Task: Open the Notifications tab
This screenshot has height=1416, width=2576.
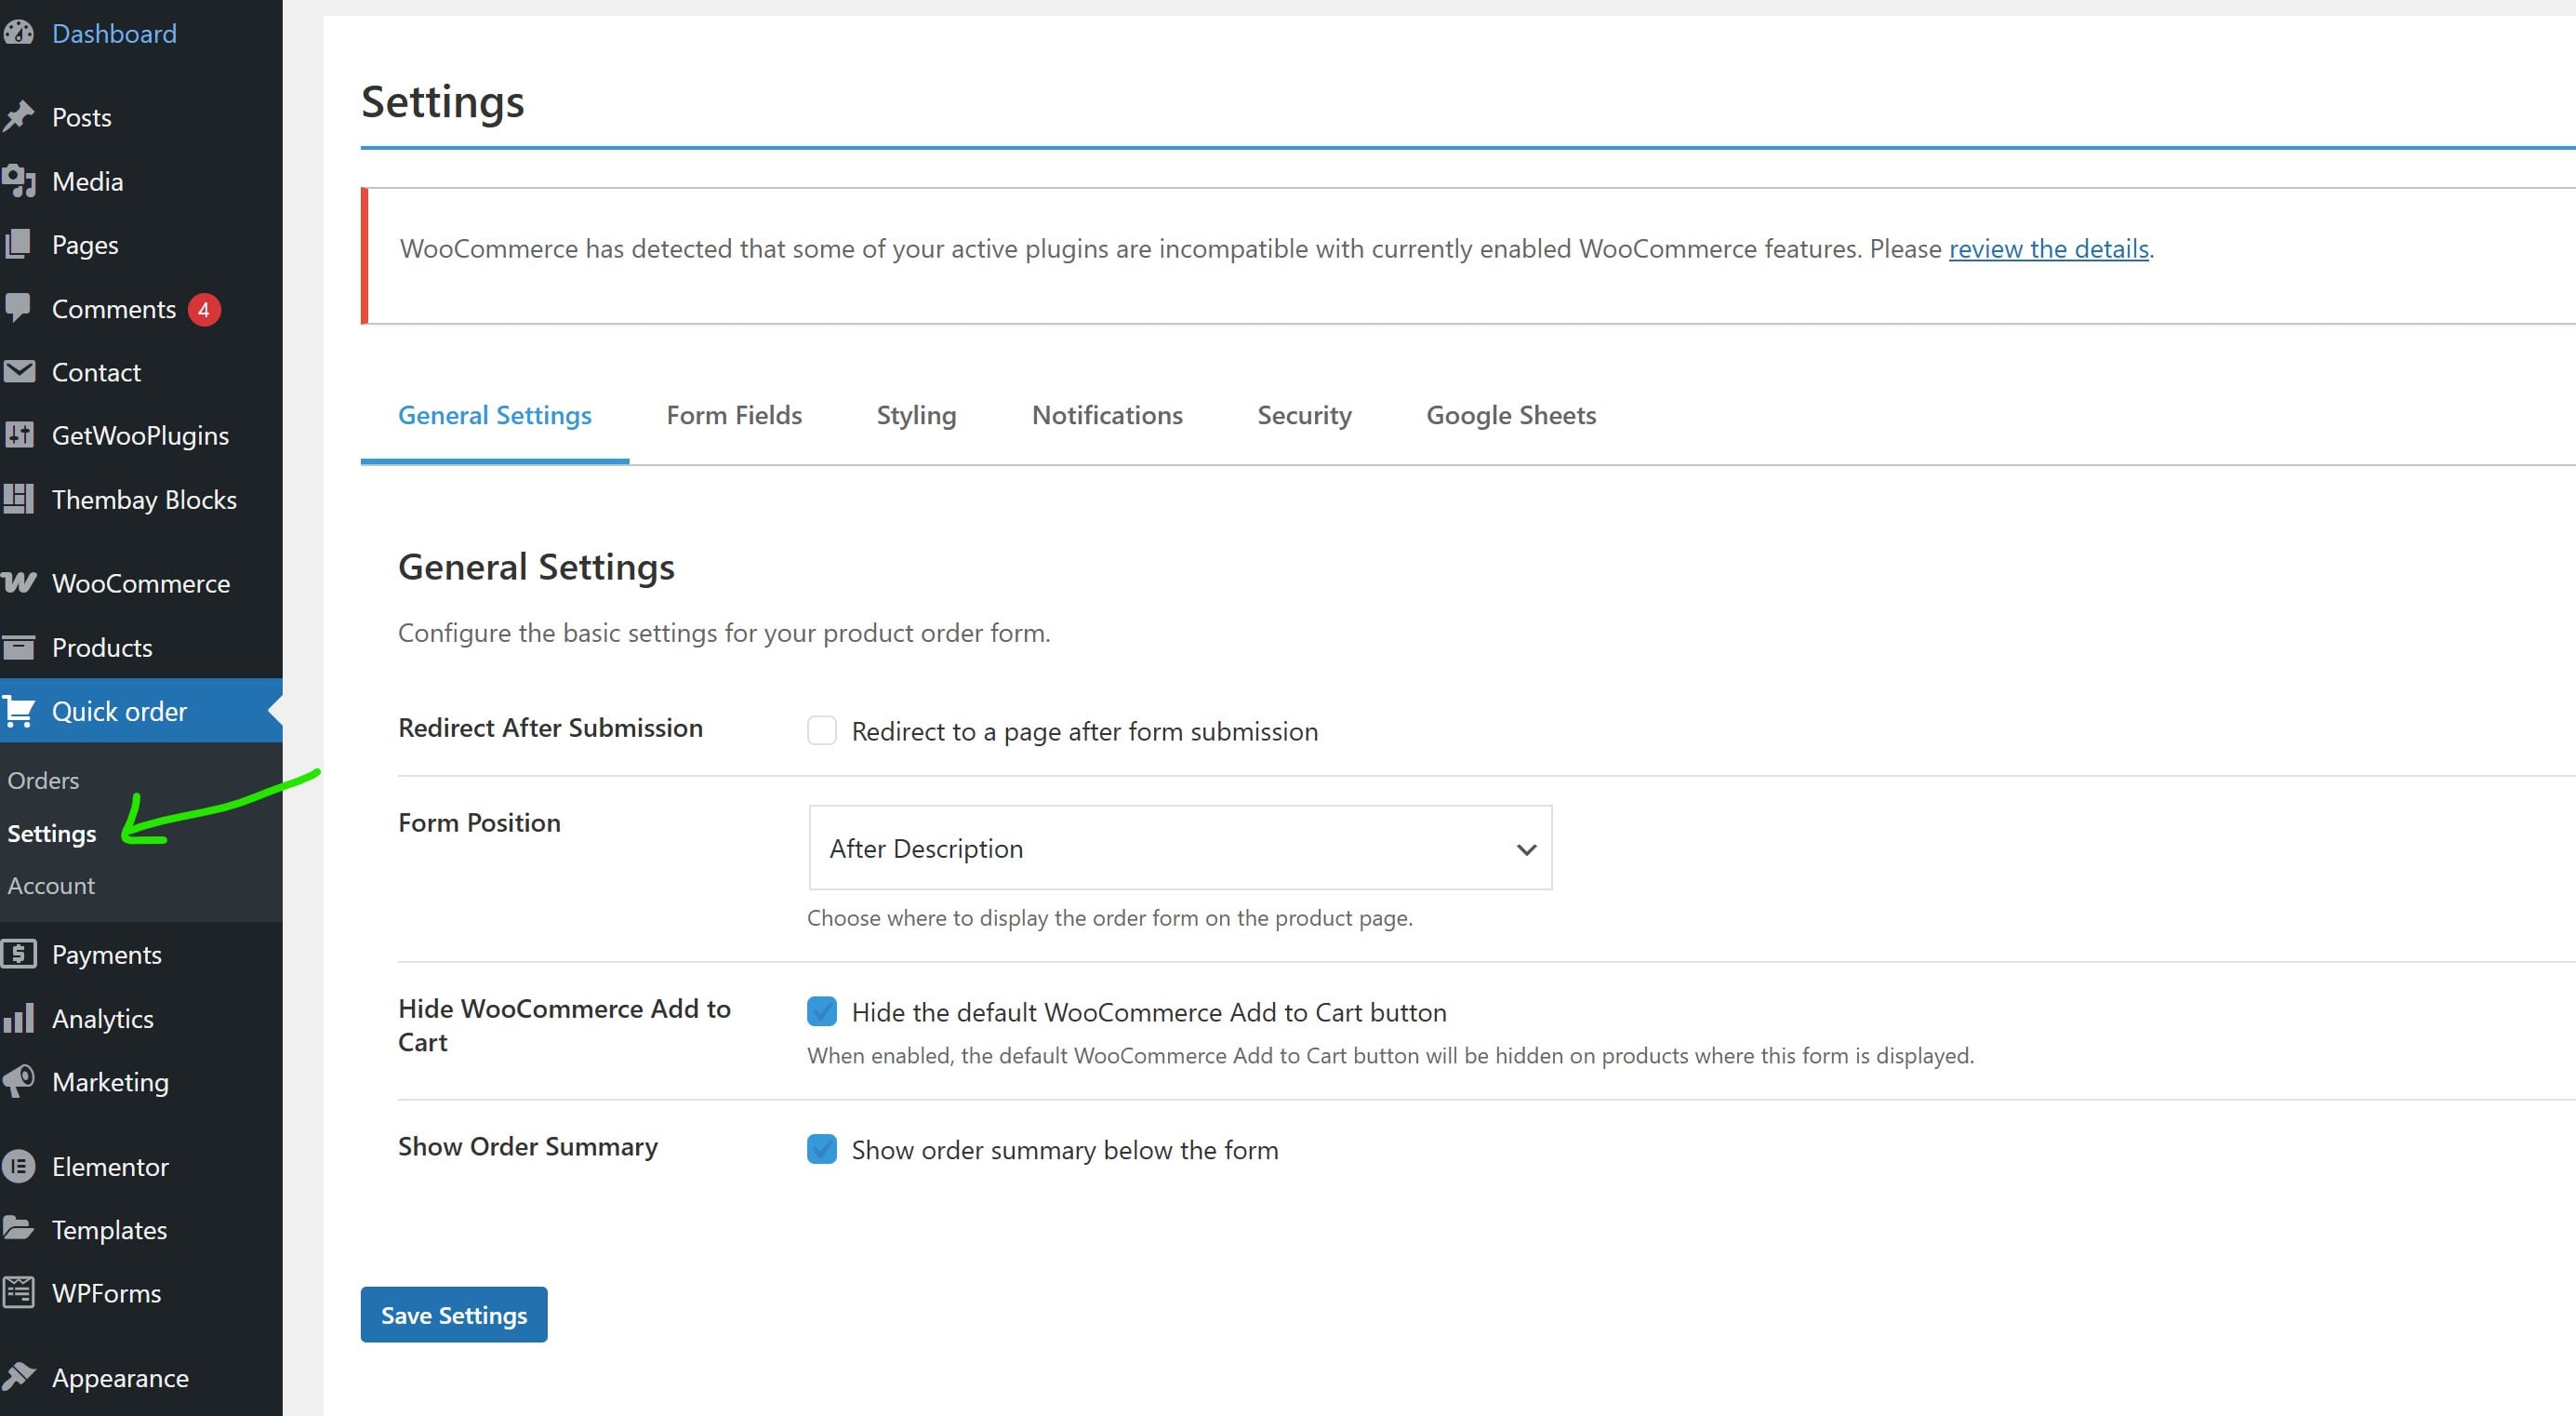Action: coord(1107,415)
